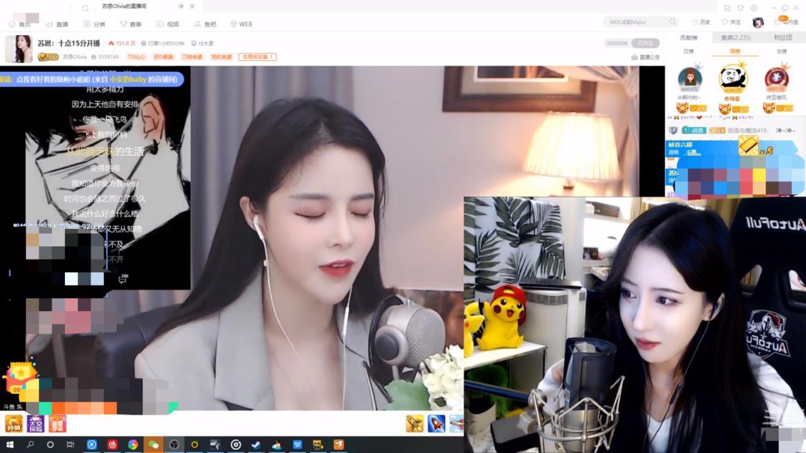
Task: Open the Captain America shield contributor avatar
Action: 776,79
